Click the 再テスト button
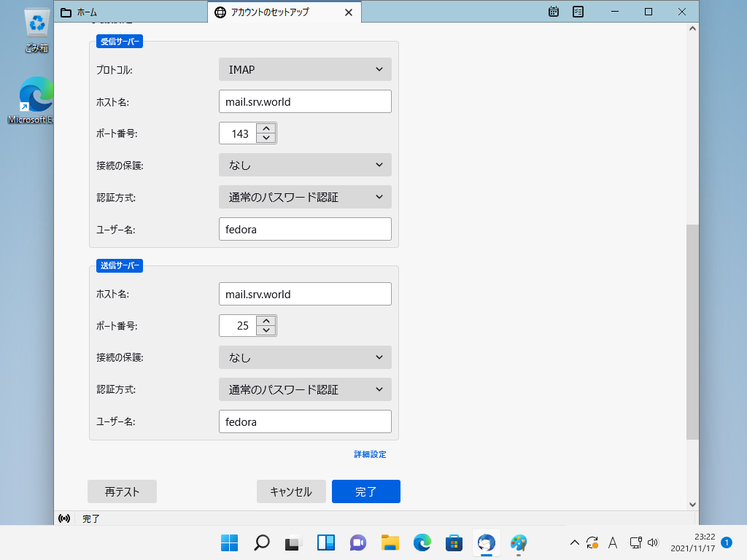This screenshot has height=560, width=747. pos(122,491)
